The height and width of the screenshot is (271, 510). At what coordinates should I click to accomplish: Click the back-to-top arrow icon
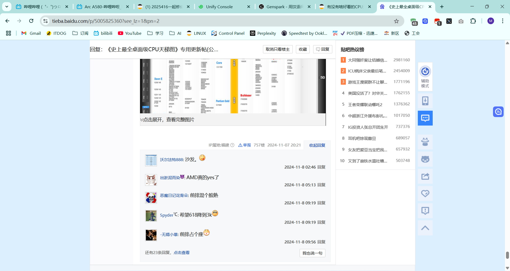[x=425, y=228]
